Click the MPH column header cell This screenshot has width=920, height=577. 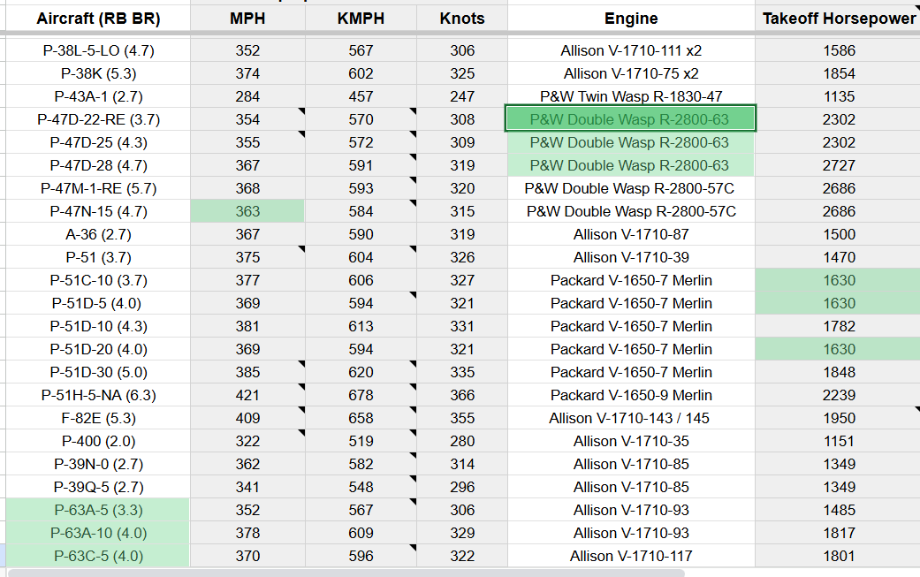[x=247, y=19]
